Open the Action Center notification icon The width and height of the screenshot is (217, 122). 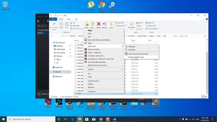pyautogui.click(x=213, y=119)
